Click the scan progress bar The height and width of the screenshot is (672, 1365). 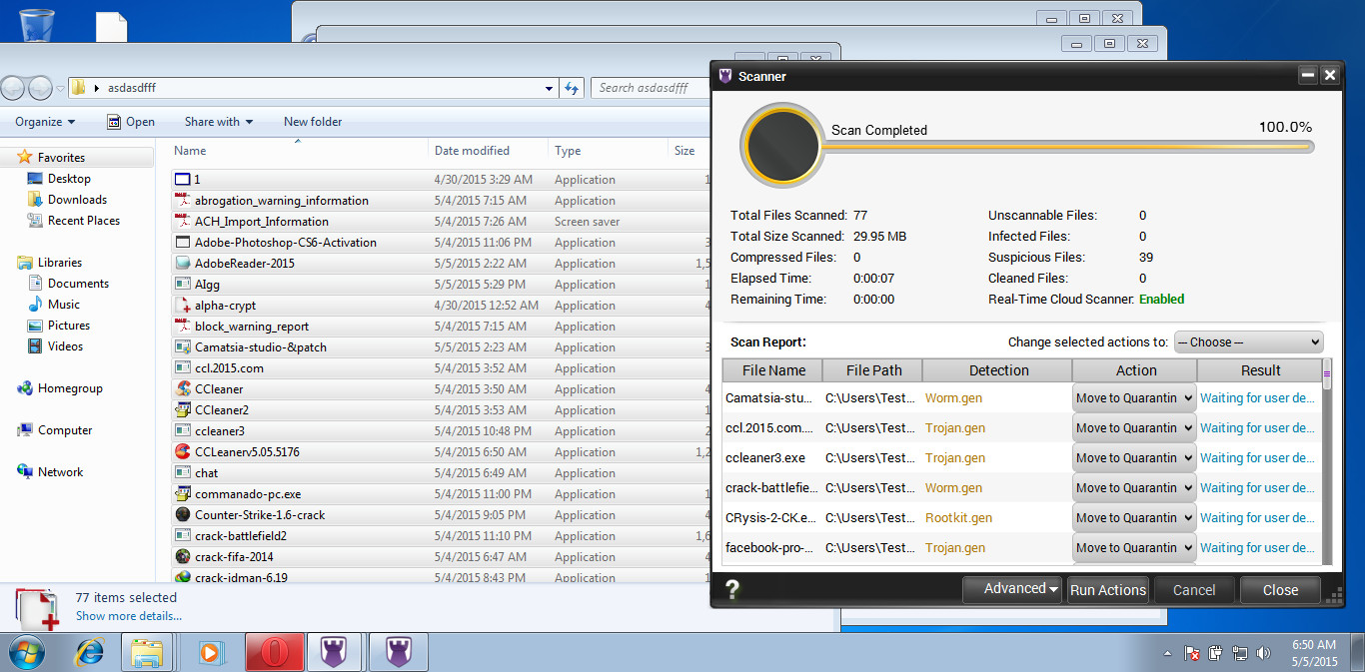(x=1067, y=147)
